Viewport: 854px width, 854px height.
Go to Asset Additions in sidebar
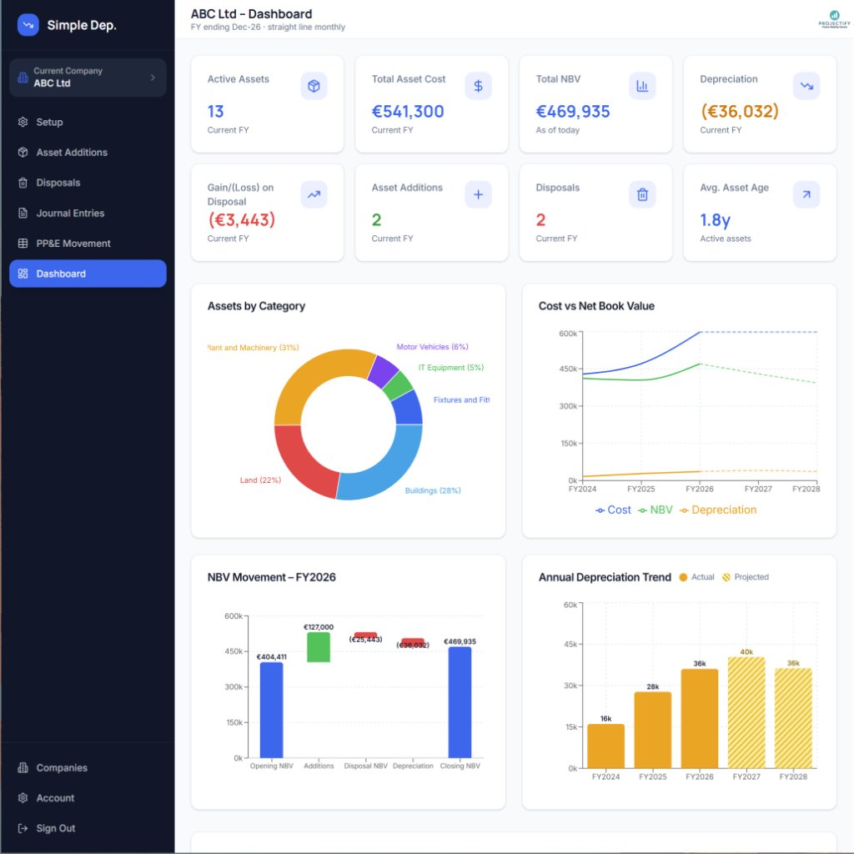click(x=88, y=153)
